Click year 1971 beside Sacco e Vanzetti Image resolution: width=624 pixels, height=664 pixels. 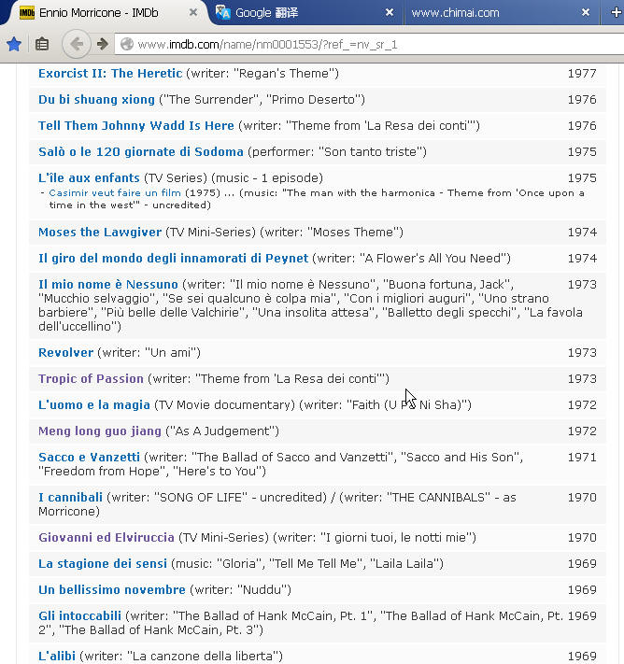pyautogui.click(x=582, y=458)
